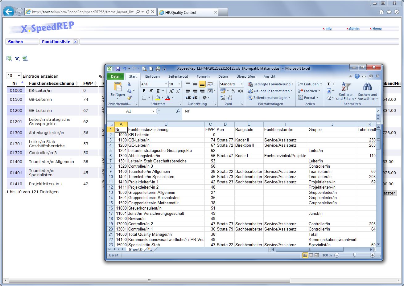Click the AutoSum sigma icon
The image size is (404, 286).
[x=329, y=84]
